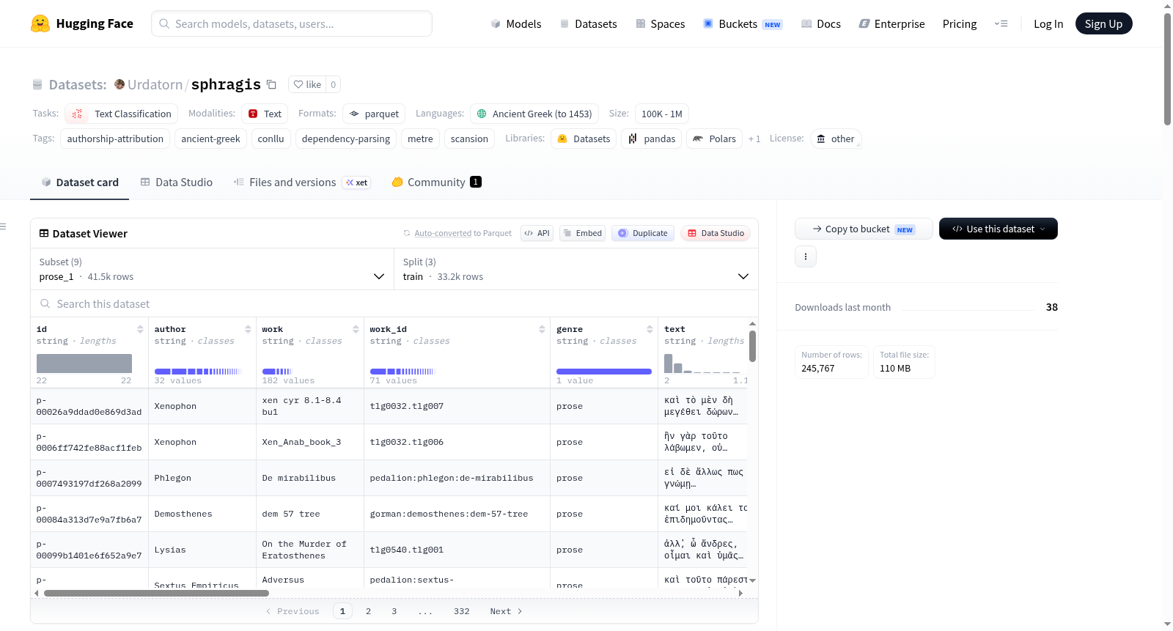The width and height of the screenshot is (1173, 631).
Task: Click the Urdatorn user avatar
Action: click(x=119, y=84)
